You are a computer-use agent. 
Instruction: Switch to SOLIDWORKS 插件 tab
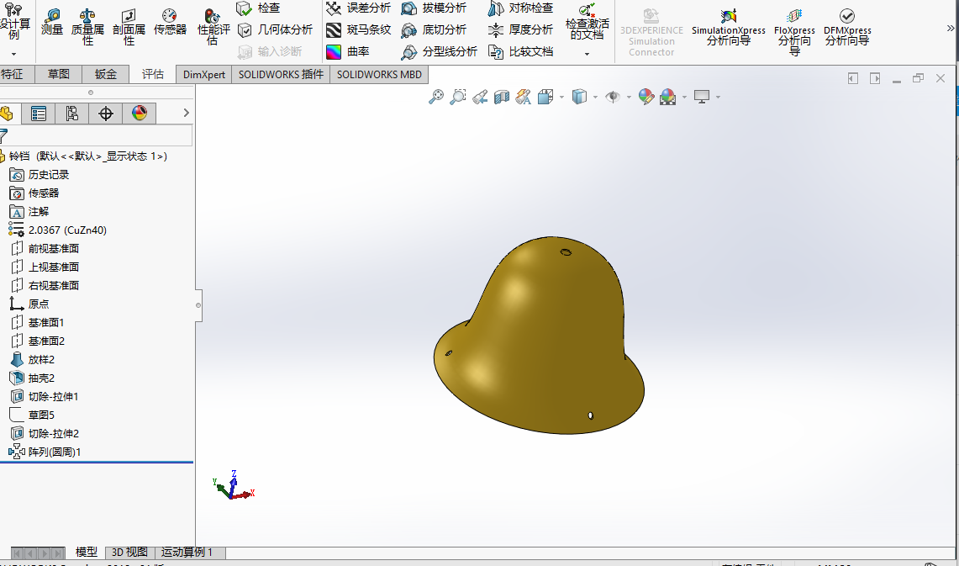(x=281, y=74)
